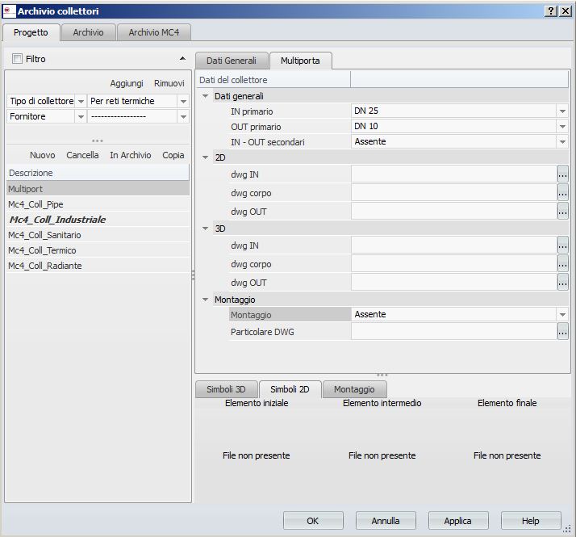Browse file for Particolare DWG
576x537 pixels.
point(563,332)
